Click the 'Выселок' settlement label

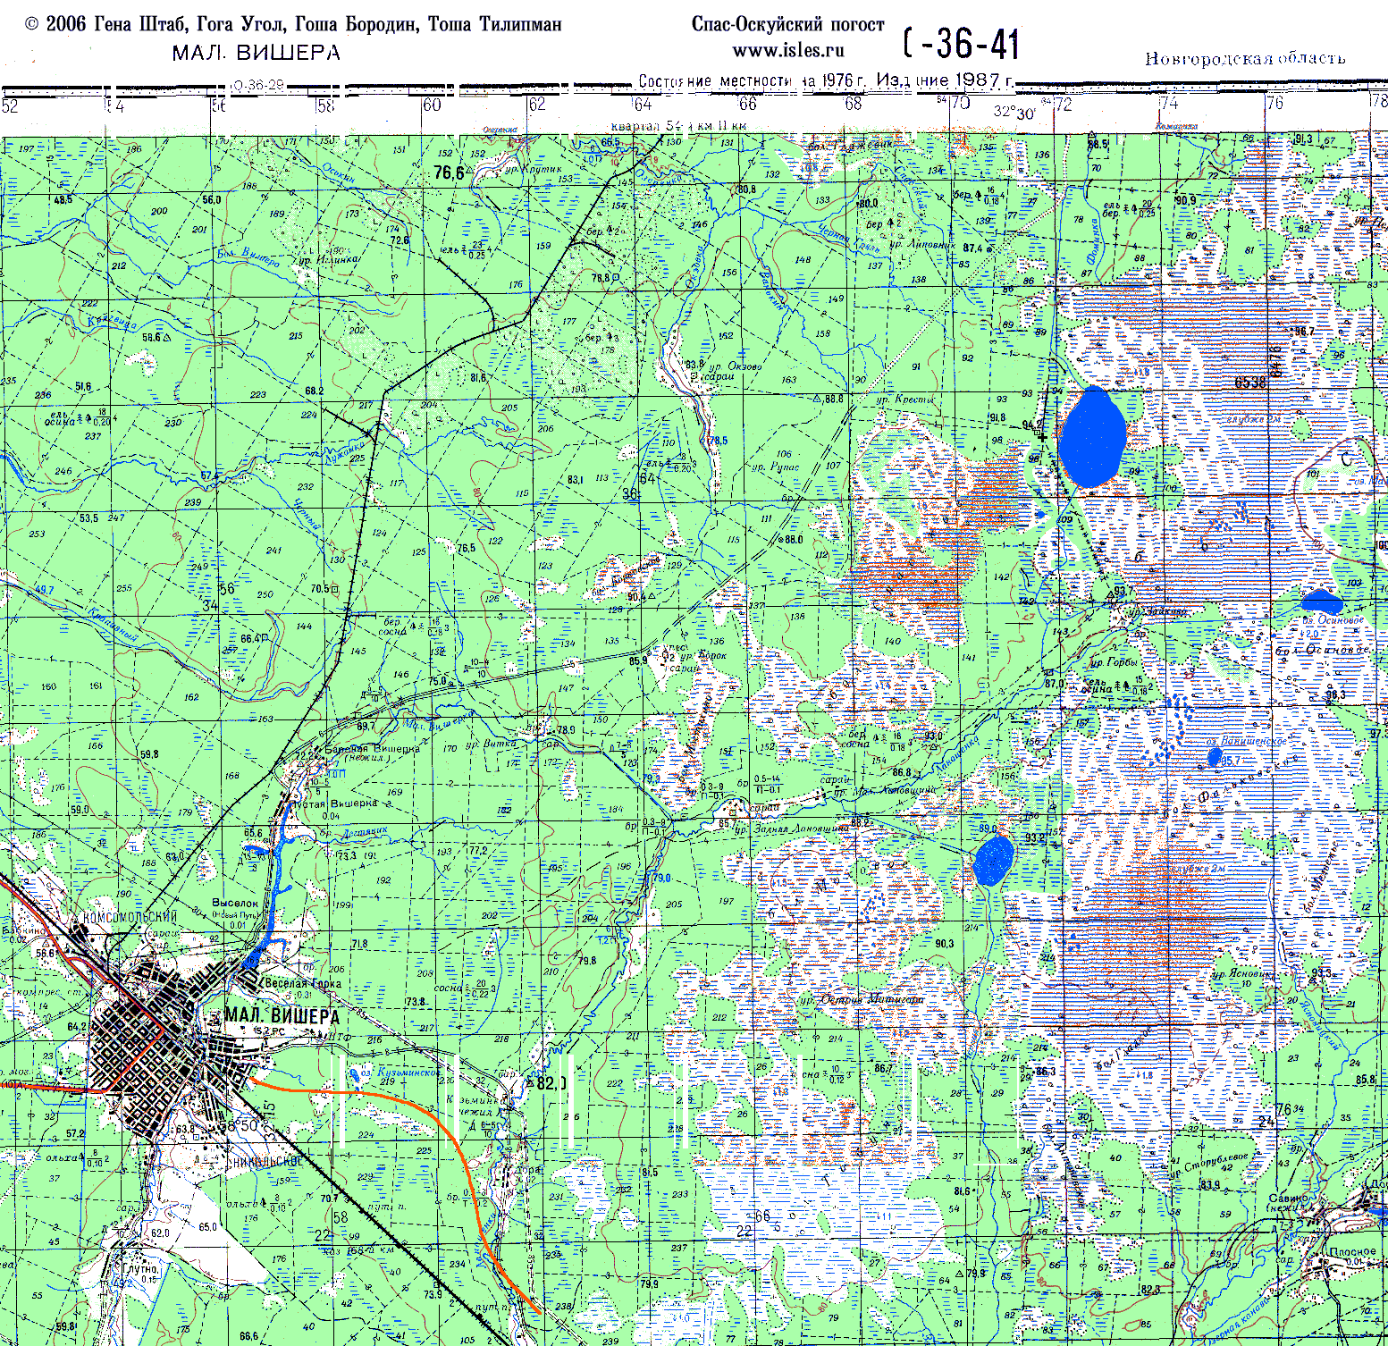[235, 904]
